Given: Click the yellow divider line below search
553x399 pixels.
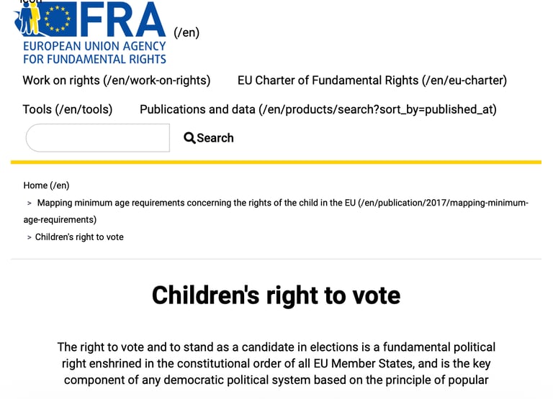Looking at the screenshot, I should click(x=276, y=162).
